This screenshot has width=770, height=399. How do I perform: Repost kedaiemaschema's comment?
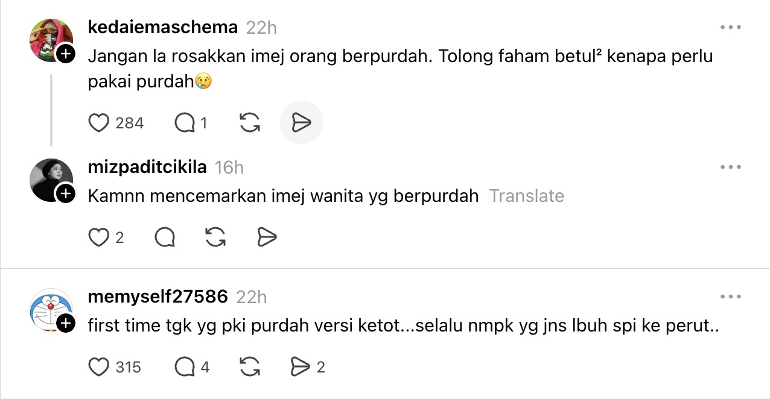tap(250, 123)
